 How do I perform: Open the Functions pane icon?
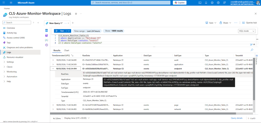coord(47,40)
